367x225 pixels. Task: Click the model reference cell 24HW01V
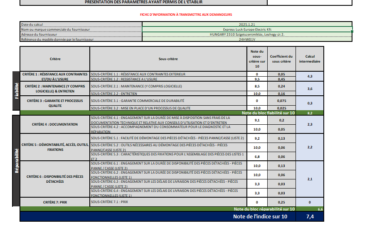(x=247, y=39)
